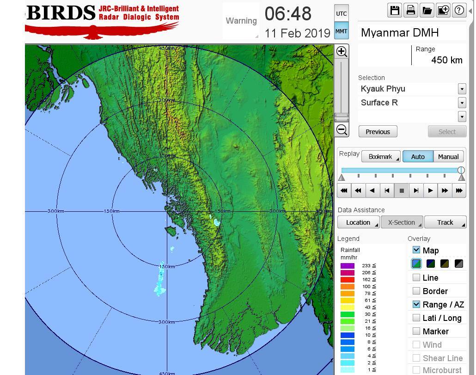Click the Previous button

click(x=378, y=132)
